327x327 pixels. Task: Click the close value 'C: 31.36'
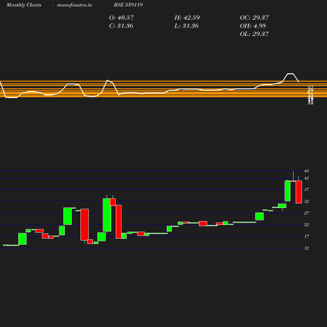121,26
